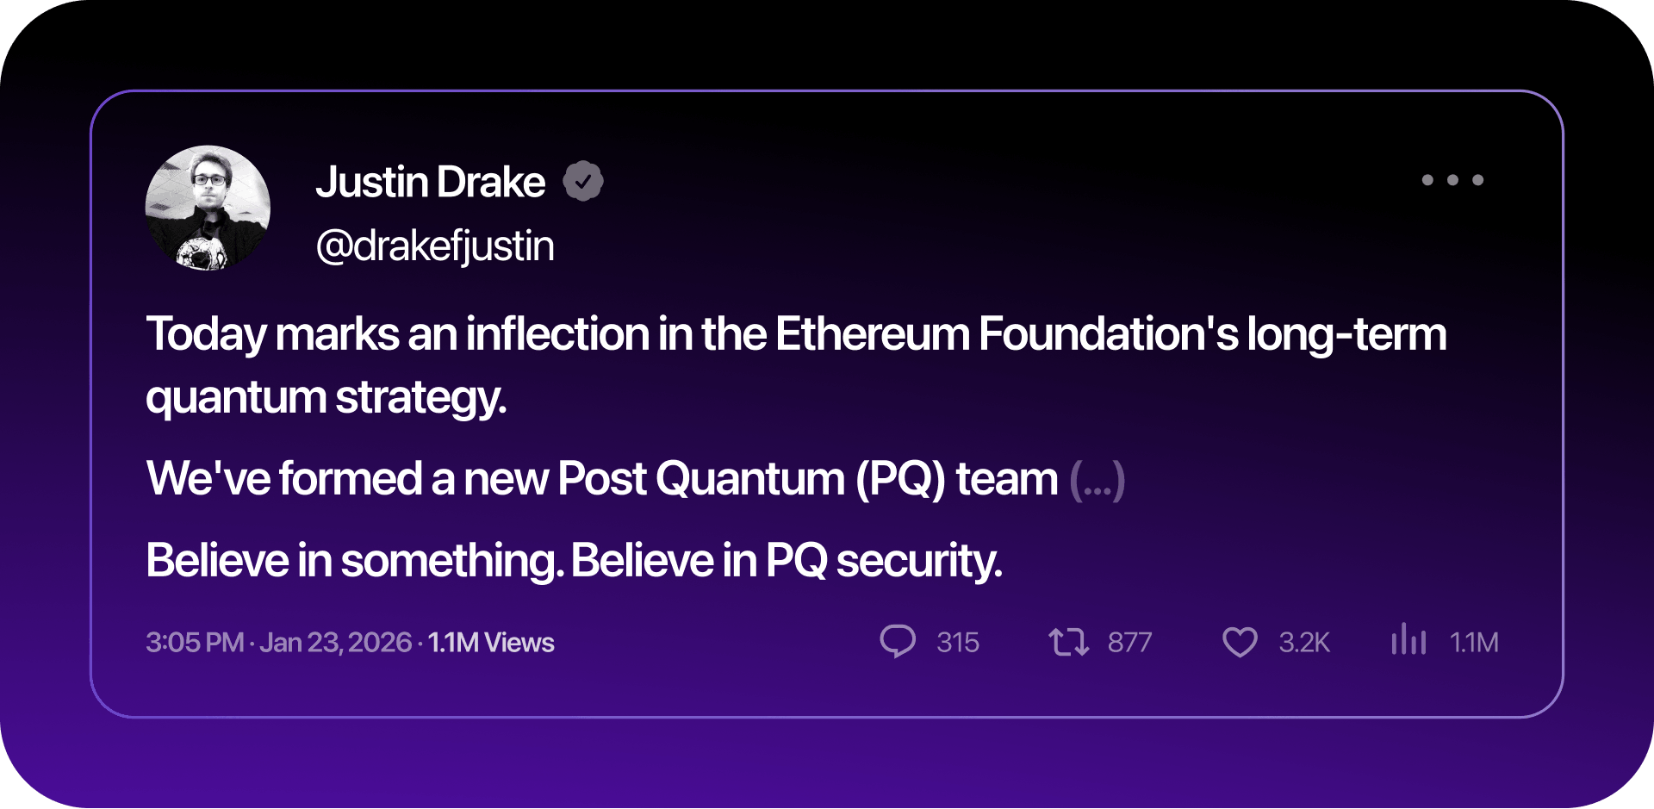1654x809 pixels.
Task: Expand the truncated text via the (...) marker
Action: coord(1097,480)
